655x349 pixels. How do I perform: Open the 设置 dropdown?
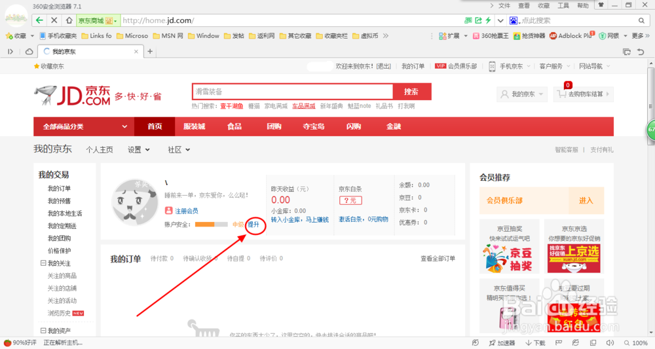(x=139, y=149)
